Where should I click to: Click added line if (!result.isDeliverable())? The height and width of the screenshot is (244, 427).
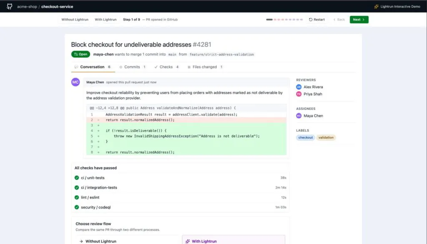(186, 131)
